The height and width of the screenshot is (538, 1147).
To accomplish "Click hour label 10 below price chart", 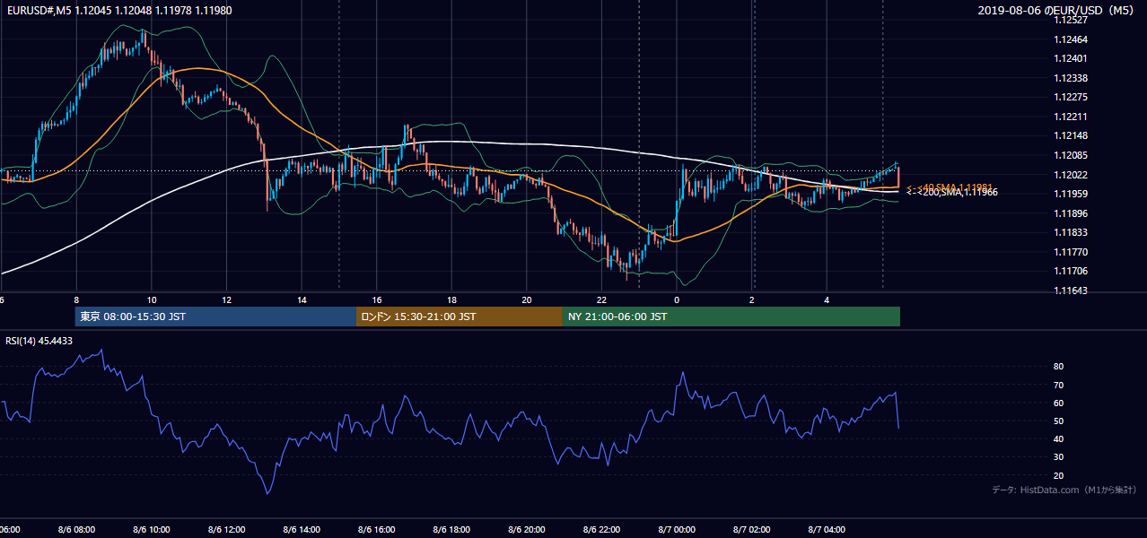I will 152,300.
